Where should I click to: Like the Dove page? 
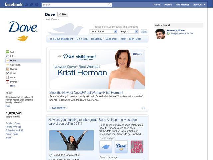[x=63, y=14]
